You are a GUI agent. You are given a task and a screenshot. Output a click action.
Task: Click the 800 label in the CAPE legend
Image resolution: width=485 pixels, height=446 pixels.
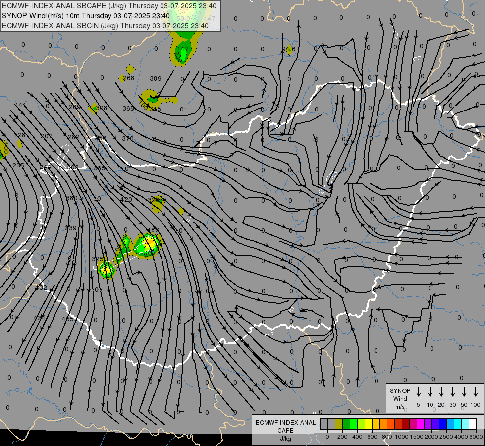[x=387, y=437]
